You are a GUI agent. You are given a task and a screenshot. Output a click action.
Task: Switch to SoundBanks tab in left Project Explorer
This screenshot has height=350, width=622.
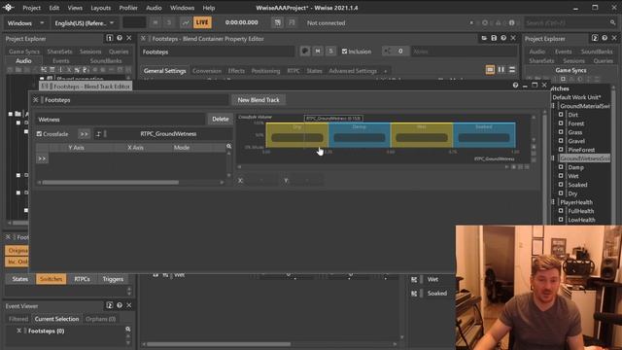tap(106, 60)
